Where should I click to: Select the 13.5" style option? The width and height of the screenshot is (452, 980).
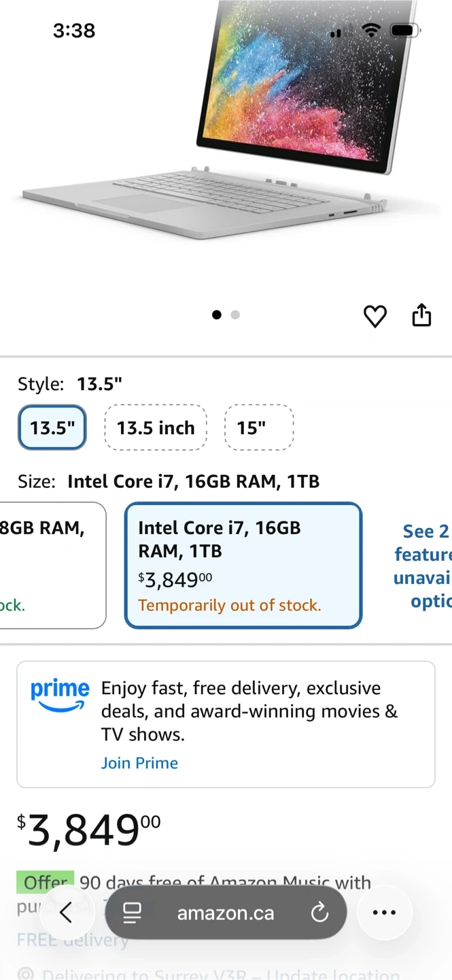(x=52, y=427)
